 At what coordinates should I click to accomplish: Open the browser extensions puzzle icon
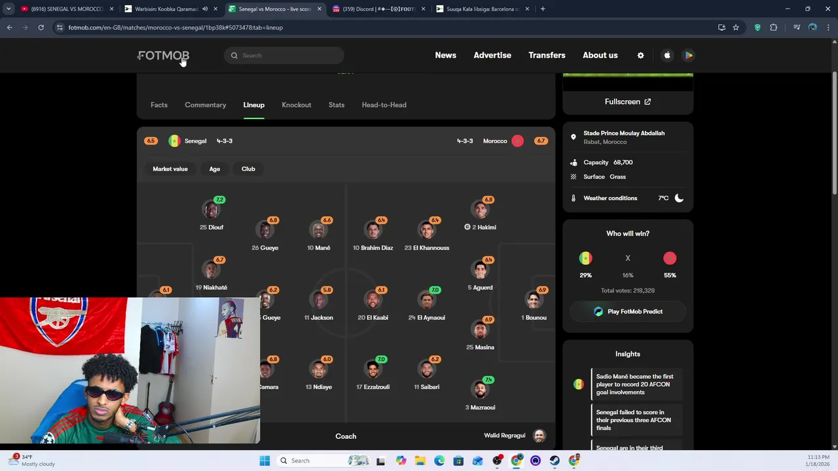point(773,27)
